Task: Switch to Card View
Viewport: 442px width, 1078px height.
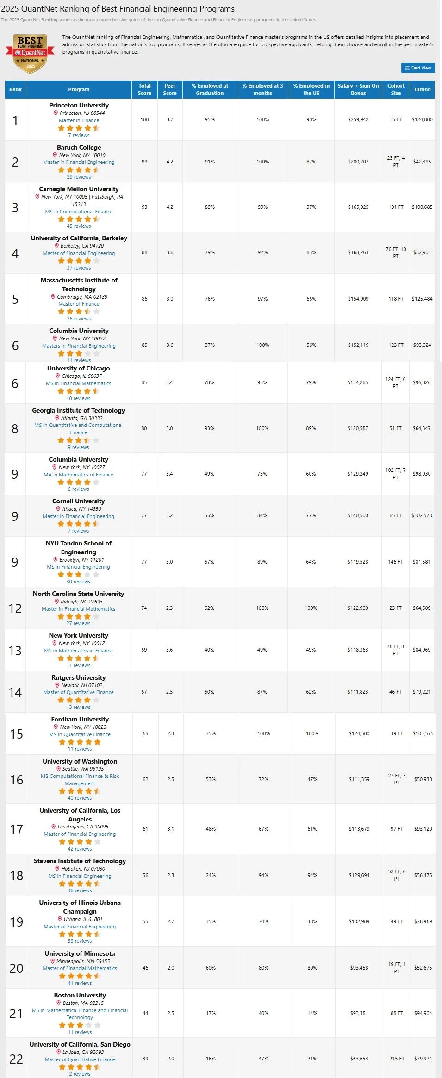Action: 418,68
